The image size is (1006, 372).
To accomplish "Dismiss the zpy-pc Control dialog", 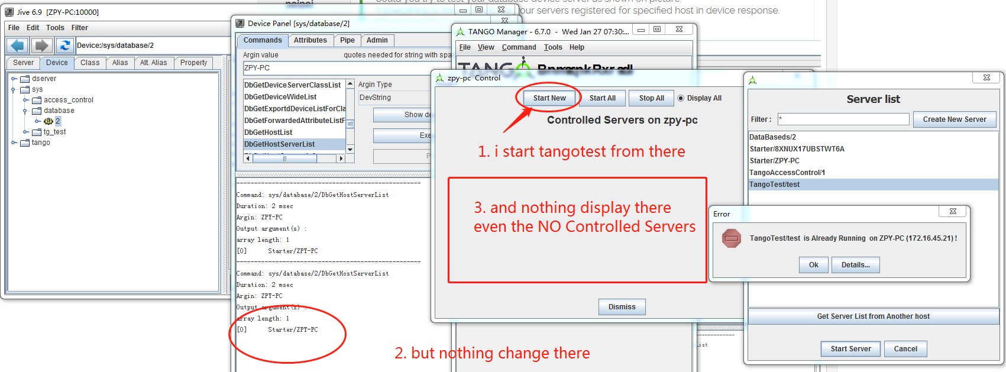I will click(x=622, y=307).
